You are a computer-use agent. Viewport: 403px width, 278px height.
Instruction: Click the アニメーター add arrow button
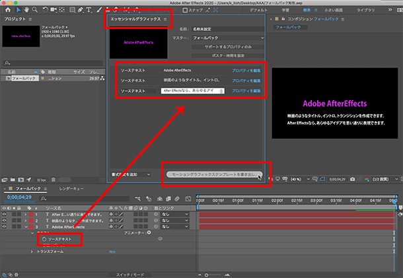tap(149, 233)
